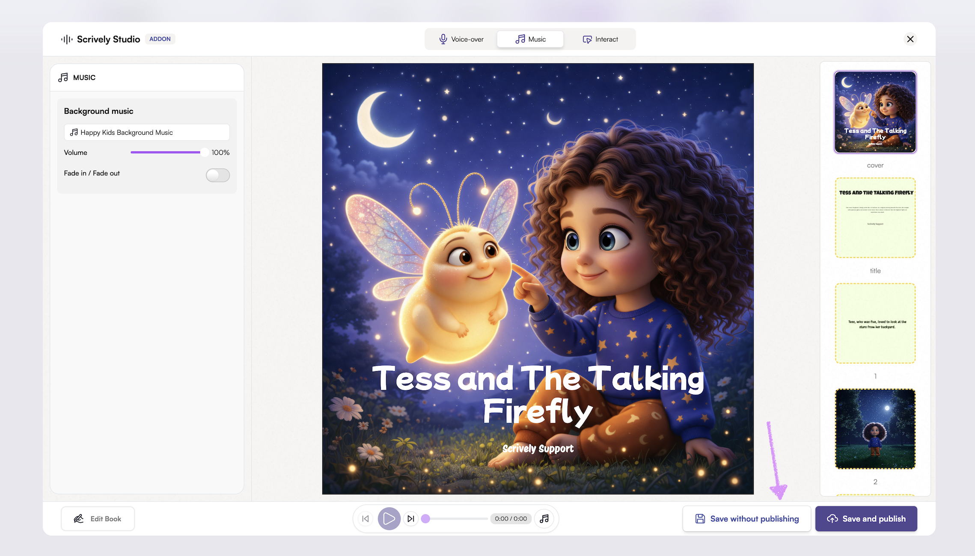Open the Happy Kids Background Music selector

pyautogui.click(x=147, y=133)
